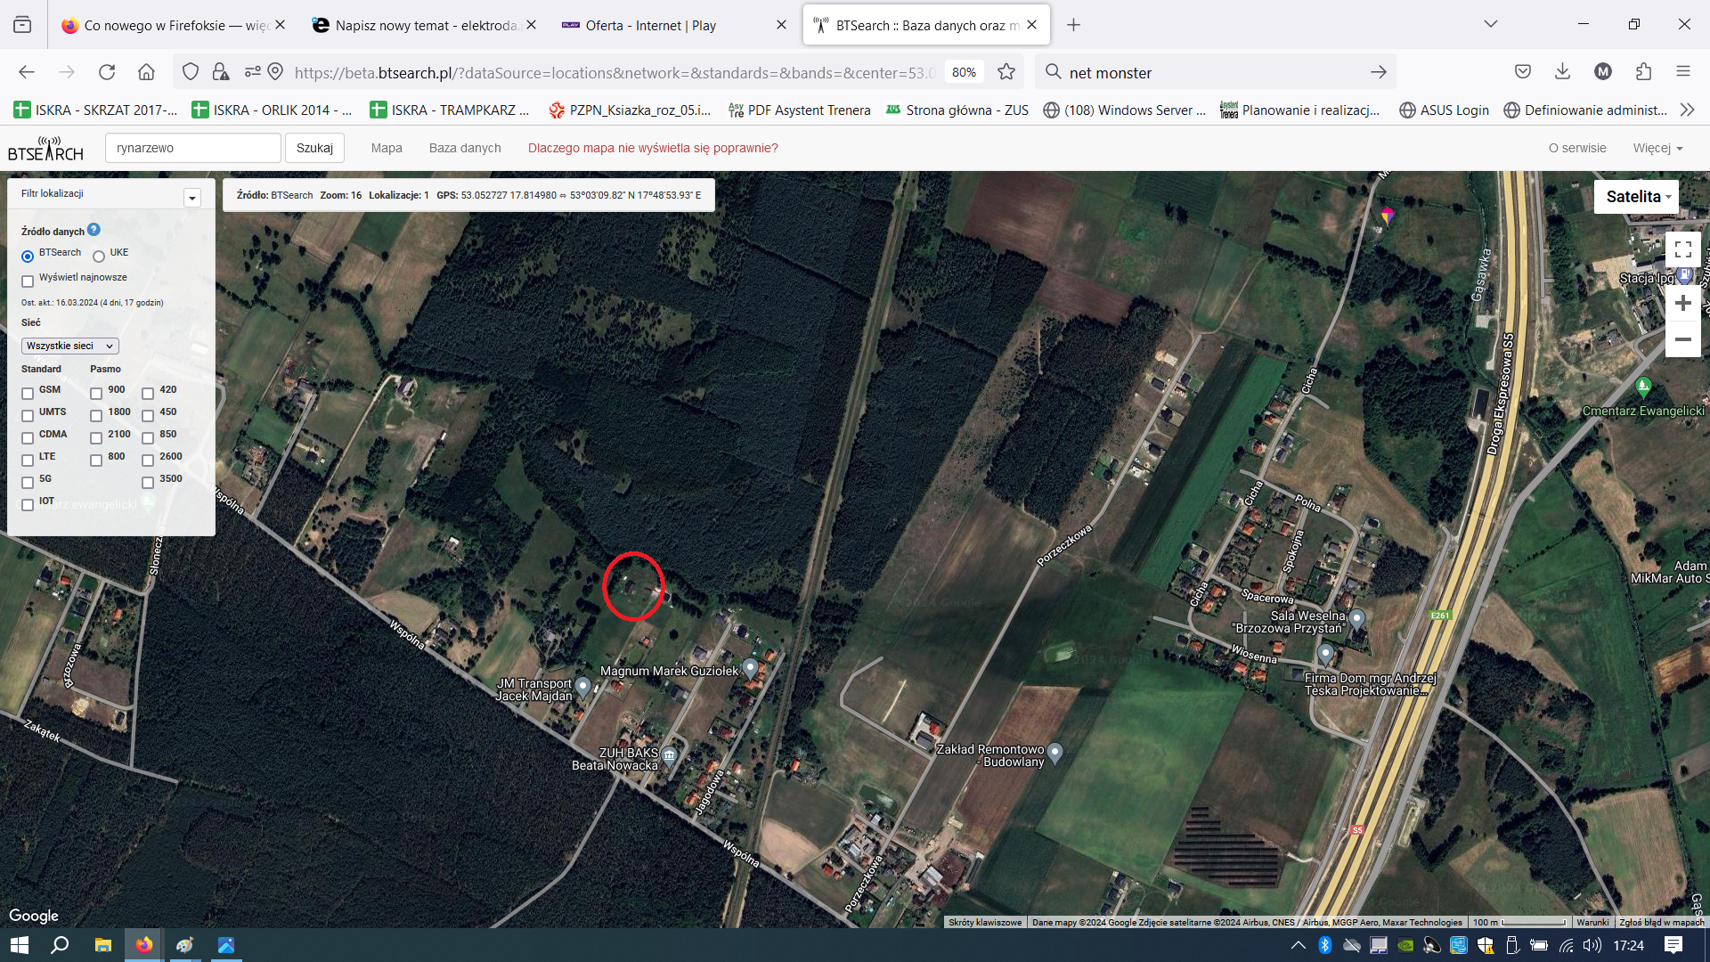Open the 80% zoom level indicator

coord(964,72)
